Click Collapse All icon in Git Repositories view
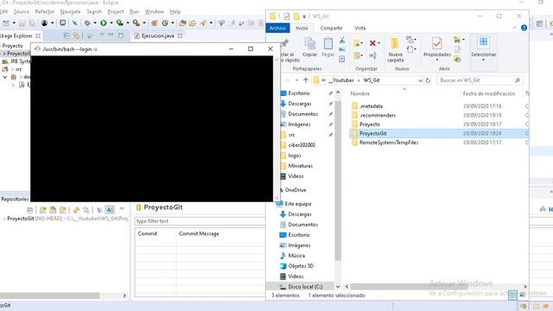The width and height of the screenshot is (553, 311). (30, 210)
